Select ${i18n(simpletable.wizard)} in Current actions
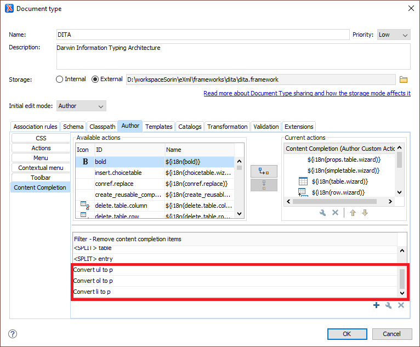This screenshot has height=347, width=420. [343, 170]
